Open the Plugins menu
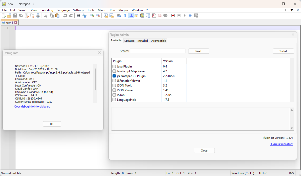301x176 pixels. [123, 10]
